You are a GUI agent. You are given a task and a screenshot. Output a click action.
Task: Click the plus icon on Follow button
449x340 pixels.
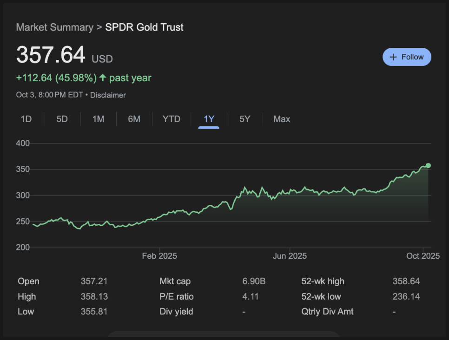click(x=393, y=57)
